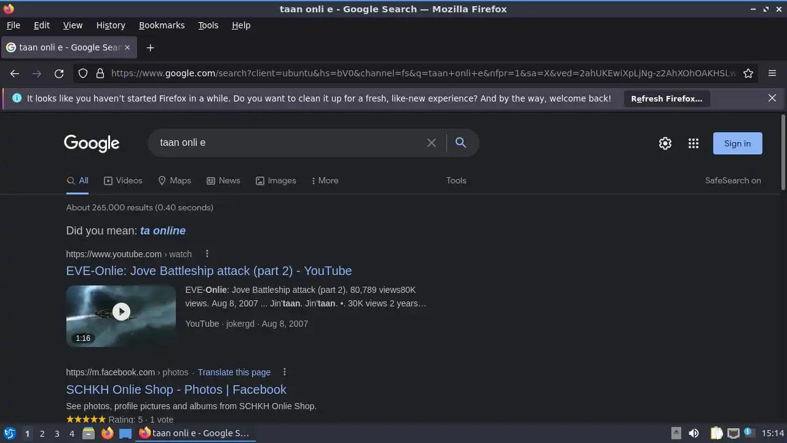Click the 'ta online' suggestion link

(x=163, y=231)
